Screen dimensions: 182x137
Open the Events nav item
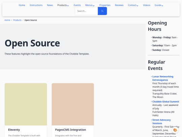click(77, 5)
